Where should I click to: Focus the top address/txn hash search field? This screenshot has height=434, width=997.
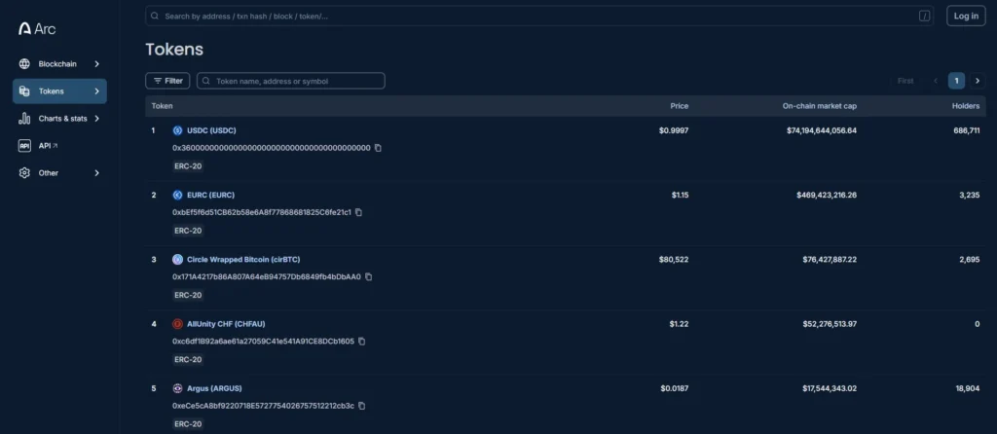coord(539,16)
